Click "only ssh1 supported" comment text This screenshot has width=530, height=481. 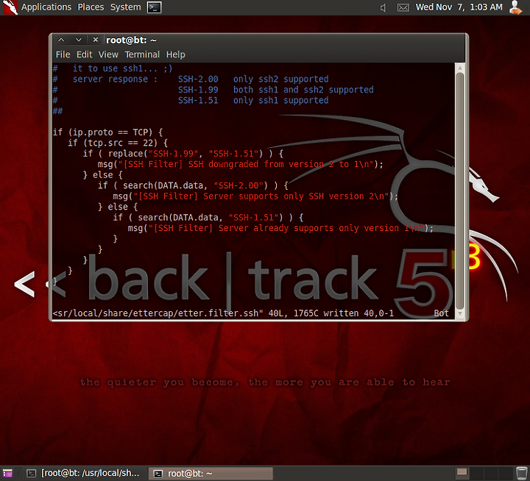[x=280, y=100]
